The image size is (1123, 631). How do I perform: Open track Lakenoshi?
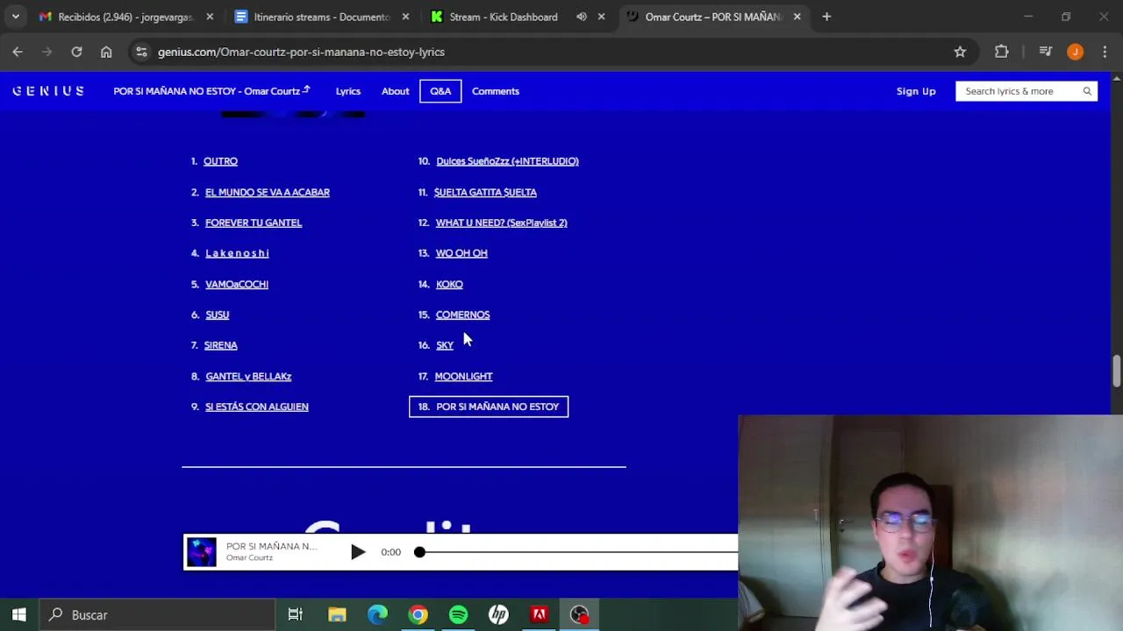point(237,253)
